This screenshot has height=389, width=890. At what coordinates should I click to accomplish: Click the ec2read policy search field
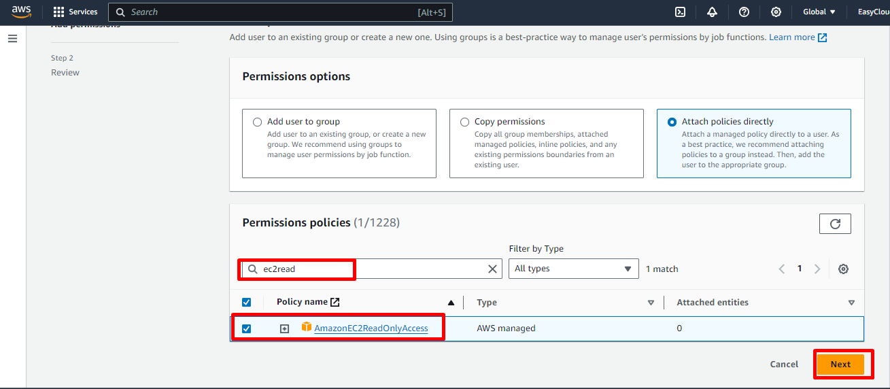(x=372, y=269)
